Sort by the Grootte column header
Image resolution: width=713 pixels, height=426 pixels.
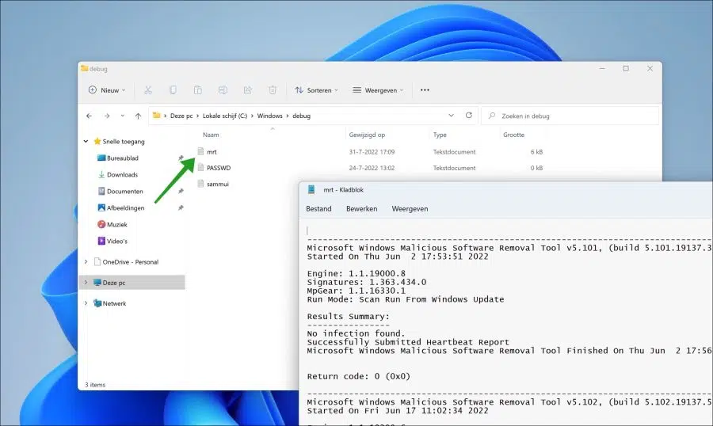(x=514, y=135)
